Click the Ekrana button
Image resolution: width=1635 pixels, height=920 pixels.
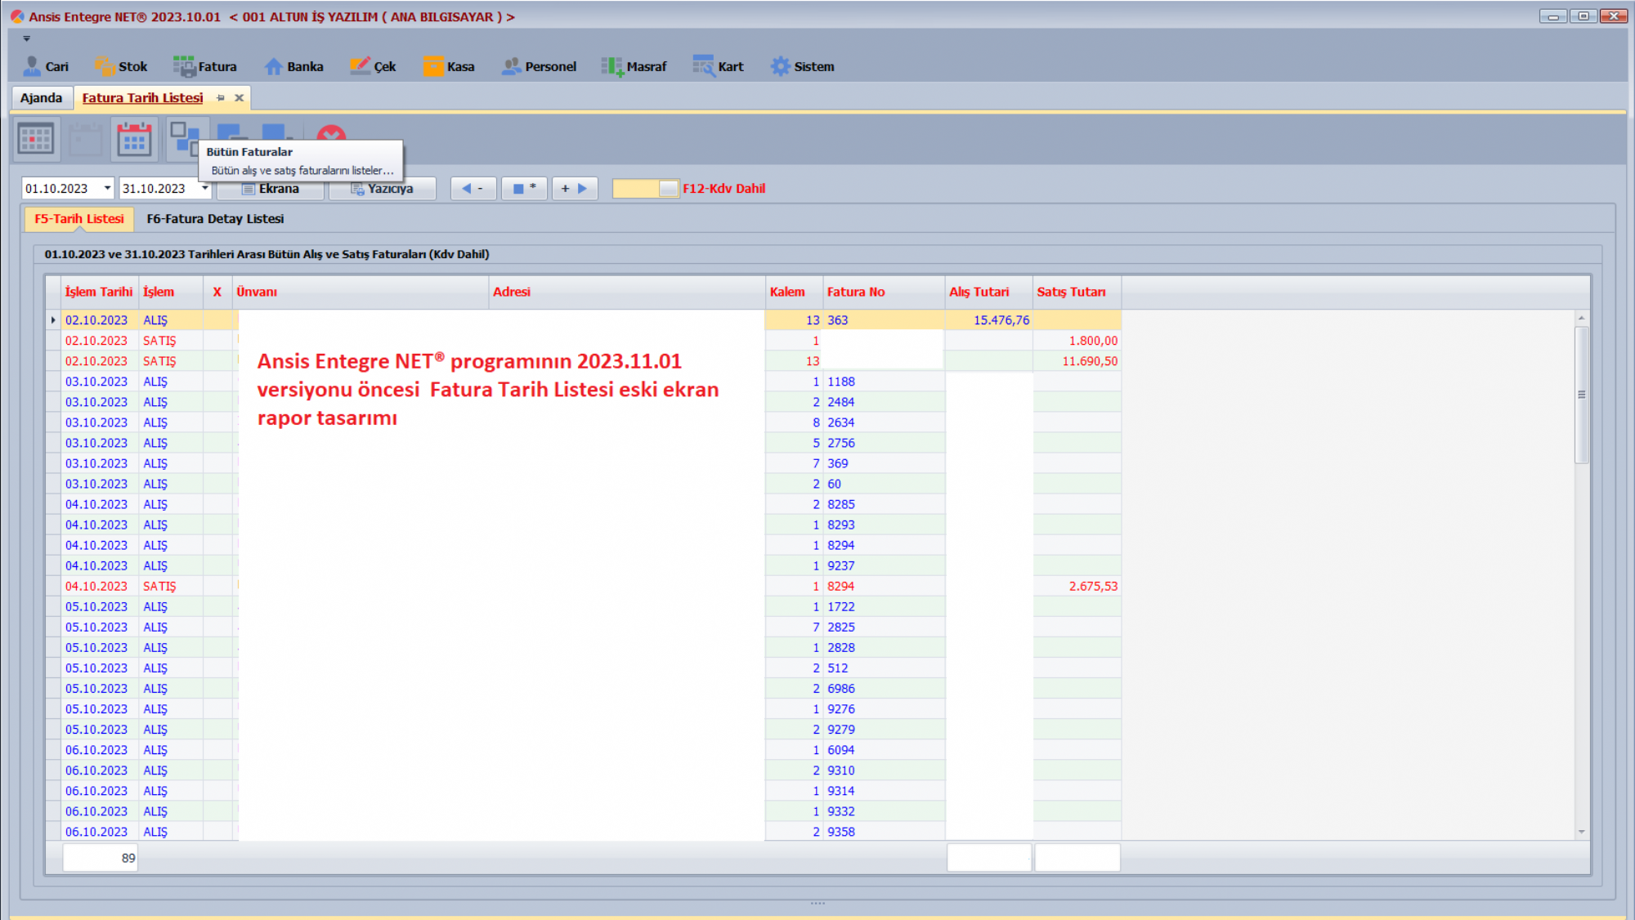click(271, 189)
